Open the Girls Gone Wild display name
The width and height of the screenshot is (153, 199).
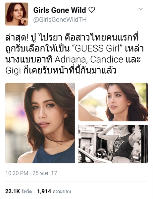(x=60, y=10)
